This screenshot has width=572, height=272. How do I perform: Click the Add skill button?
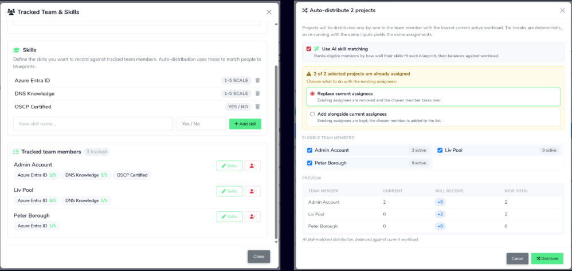click(245, 124)
